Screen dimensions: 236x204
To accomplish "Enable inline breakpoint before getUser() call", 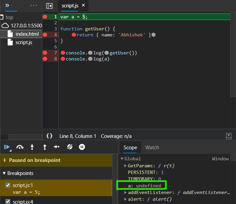I will 106,53.
